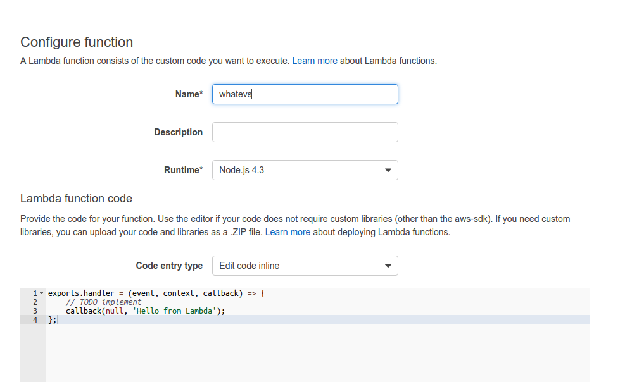Click the Description field label

coord(178,132)
